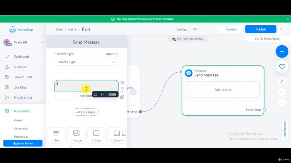Expand the Fb ads 101 account dropdown
Viewport: 291px width, 163px height.
(x=43, y=42)
